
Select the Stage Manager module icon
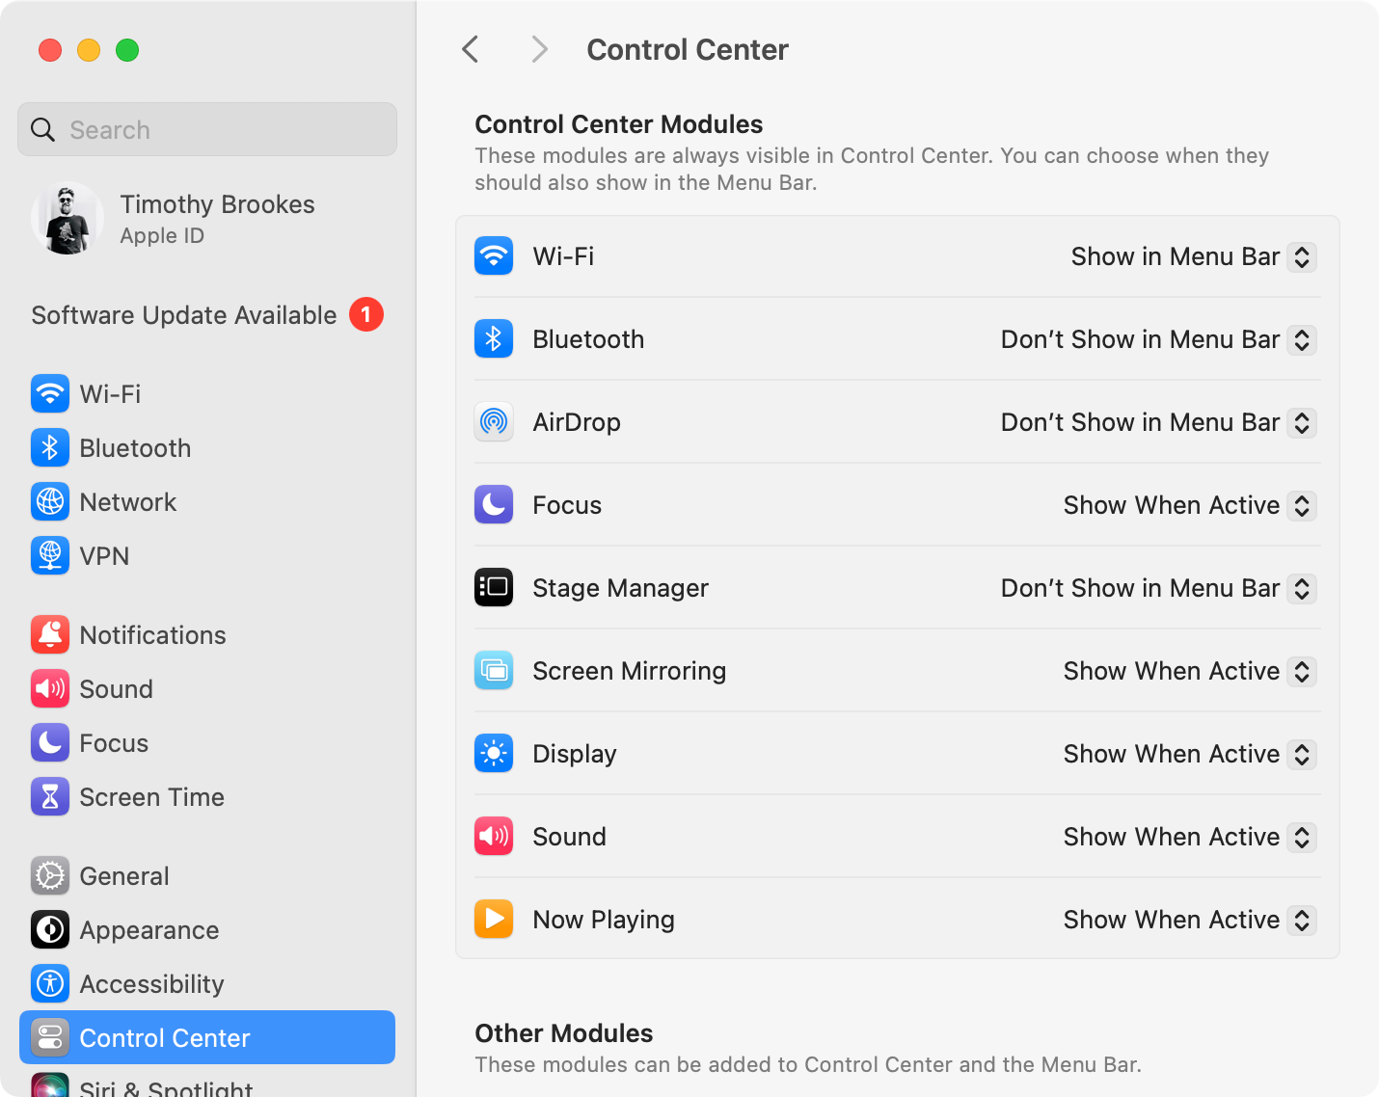coord(494,588)
